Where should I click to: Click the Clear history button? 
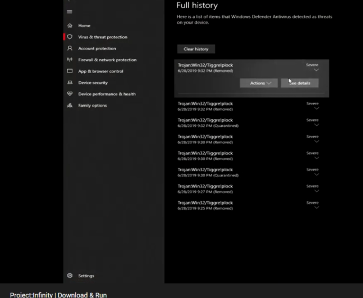(x=196, y=49)
